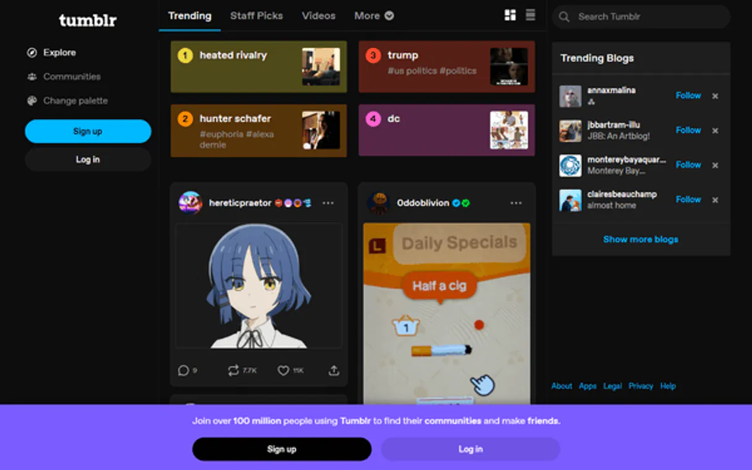Open the Daily Specials post image
752x470 pixels.
[x=446, y=314]
